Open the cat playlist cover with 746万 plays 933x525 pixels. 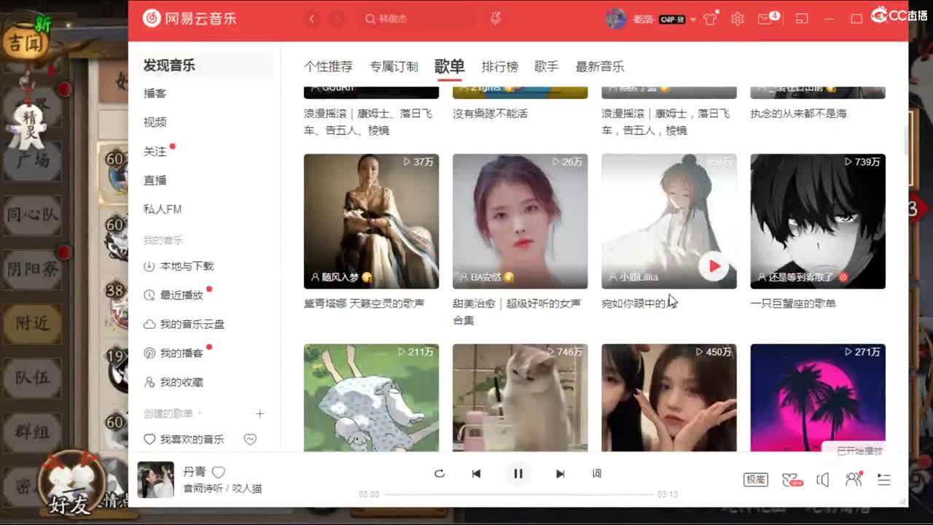(x=520, y=397)
